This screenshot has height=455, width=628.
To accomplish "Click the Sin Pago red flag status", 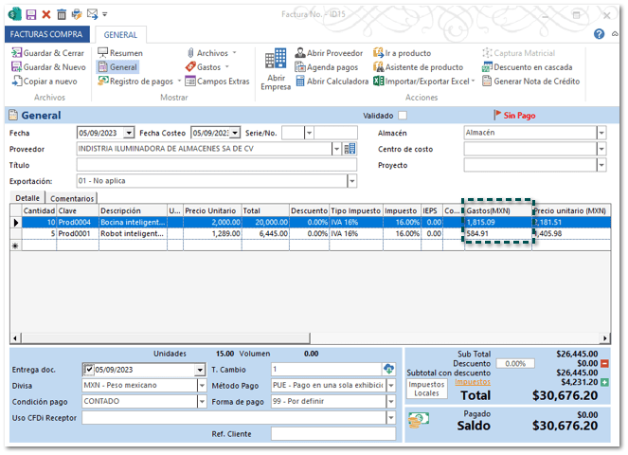I will click(514, 116).
